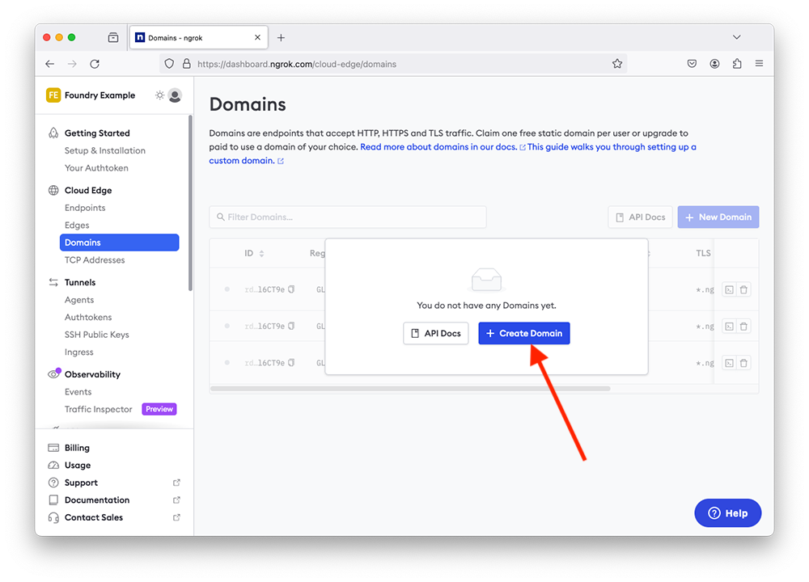Delete second domain row trash icon
The image size is (809, 582).
(x=743, y=327)
